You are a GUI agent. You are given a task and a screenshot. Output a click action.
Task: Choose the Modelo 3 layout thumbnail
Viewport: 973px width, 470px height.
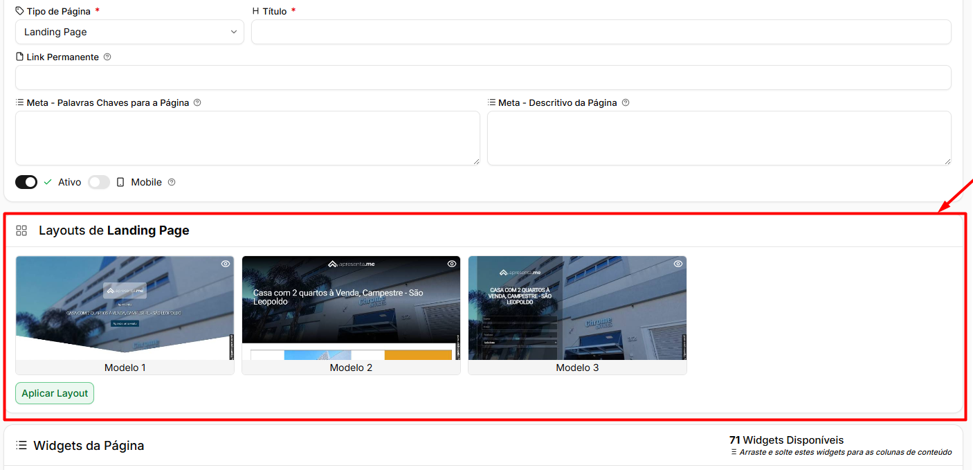577,308
